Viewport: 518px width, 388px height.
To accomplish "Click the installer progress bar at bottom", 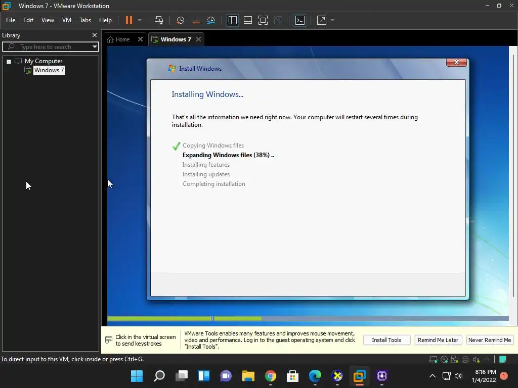I will coord(308,318).
